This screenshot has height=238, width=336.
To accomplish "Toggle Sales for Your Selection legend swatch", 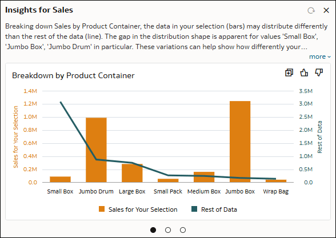I will (x=102, y=209).
